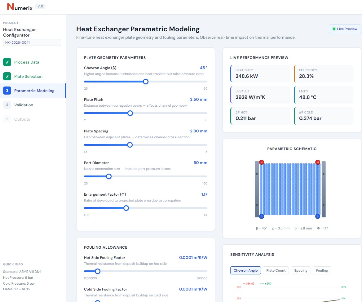This screenshot has height=302, width=362.
Task: Click the blue C cold-outlet marker on schematic
Action: pyautogui.click(x=317, y=216)
